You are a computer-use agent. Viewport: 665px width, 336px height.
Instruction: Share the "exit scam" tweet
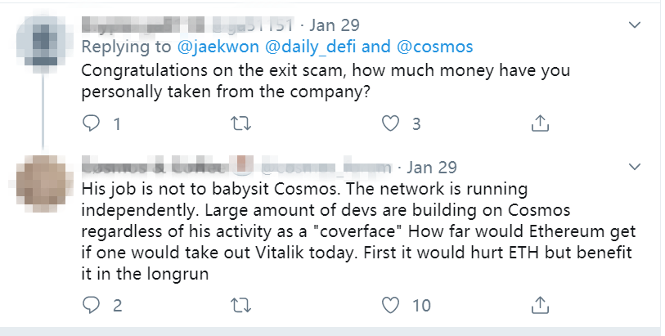pyautogui.click(x=540, y=123)
